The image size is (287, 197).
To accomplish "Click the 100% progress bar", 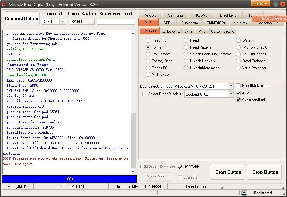I will (x=69, y=179).
